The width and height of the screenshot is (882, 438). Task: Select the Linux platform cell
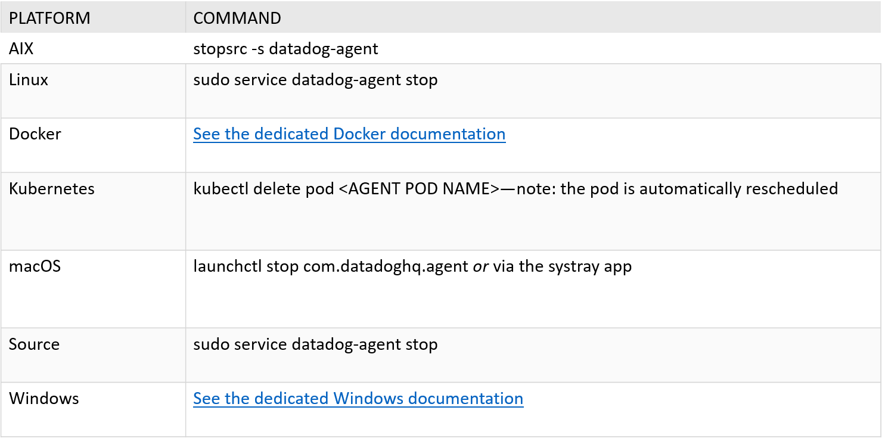coord(29,80)
